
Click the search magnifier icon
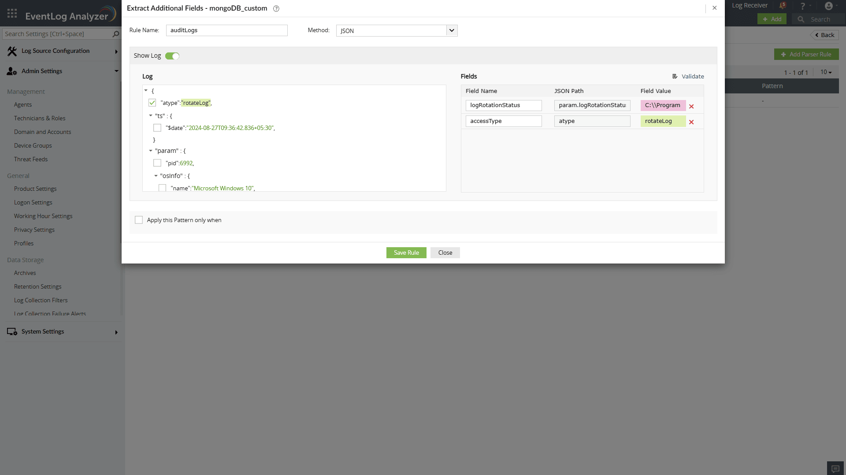(x=801, y=19)
